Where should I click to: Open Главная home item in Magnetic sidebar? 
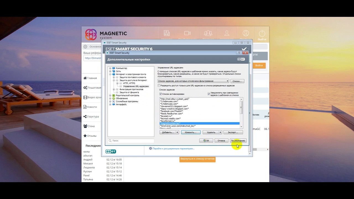click(x=90, y=78)
